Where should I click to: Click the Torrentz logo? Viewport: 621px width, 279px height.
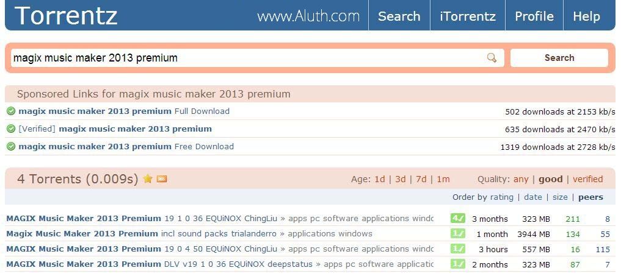[66, 16]
